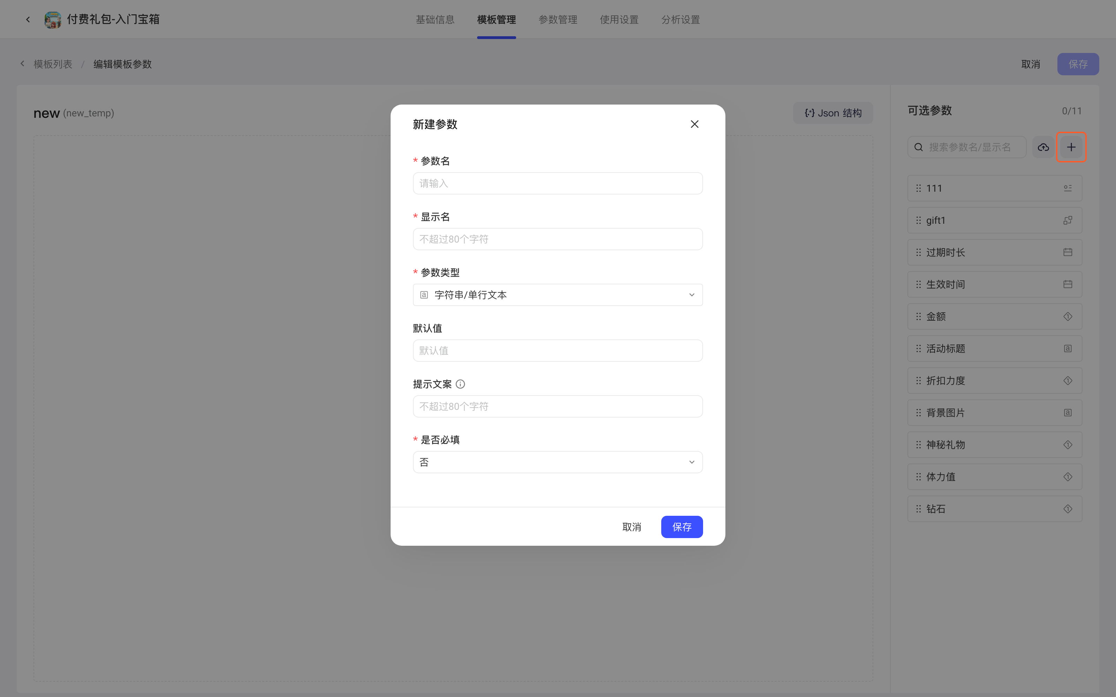Screen dimensions: 1116x697
Task: Click the 搜索参数名/显示名 search field
Action: 967,147
